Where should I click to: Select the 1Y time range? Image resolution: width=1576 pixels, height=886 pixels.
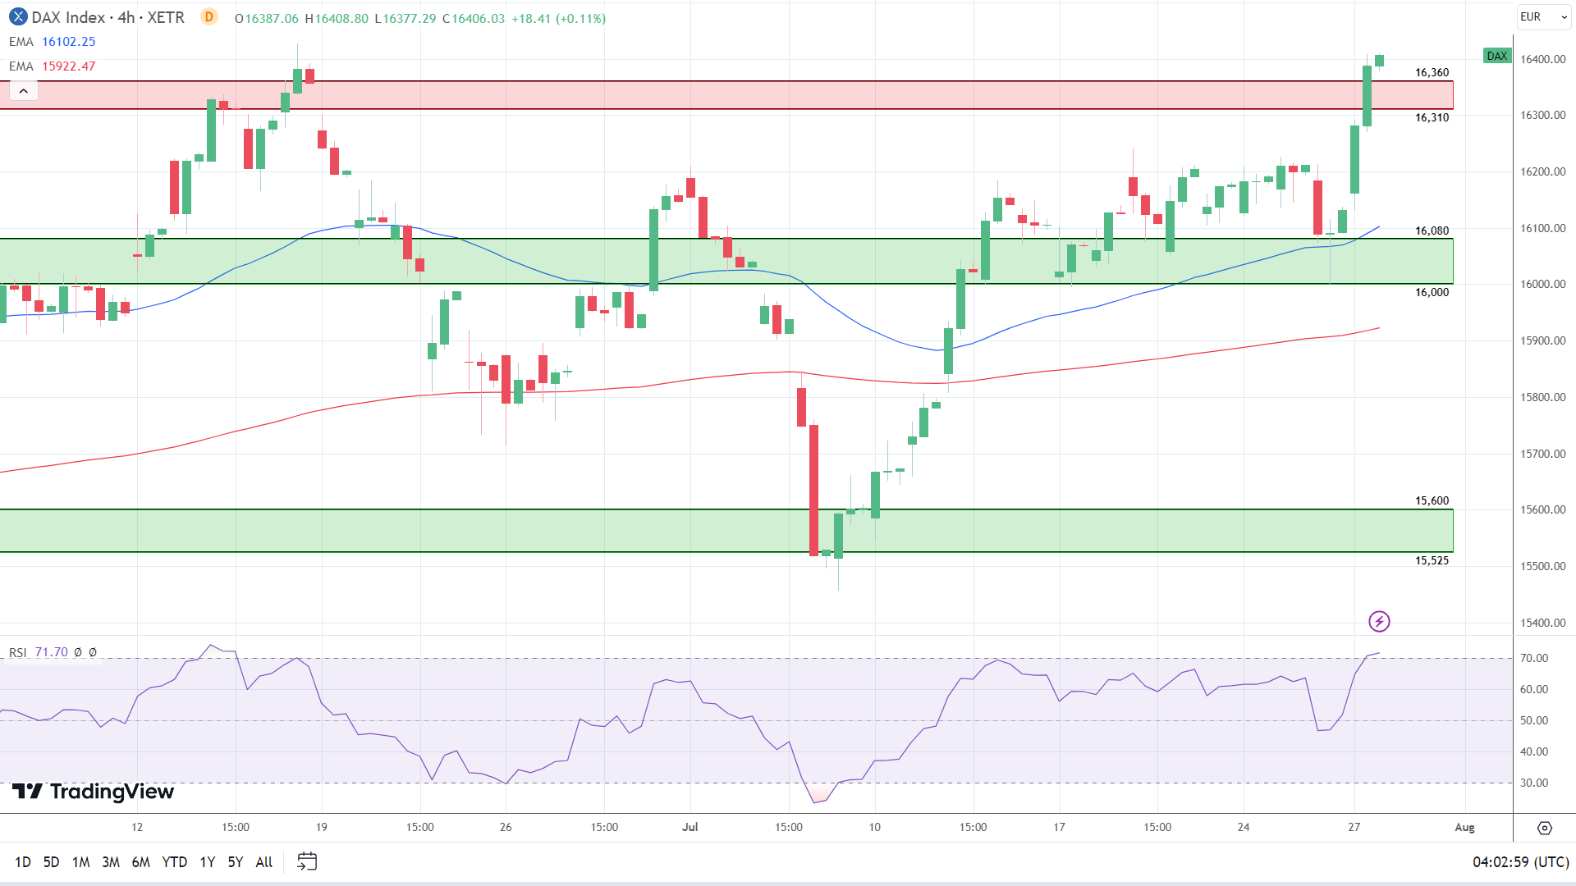[208, 861]
